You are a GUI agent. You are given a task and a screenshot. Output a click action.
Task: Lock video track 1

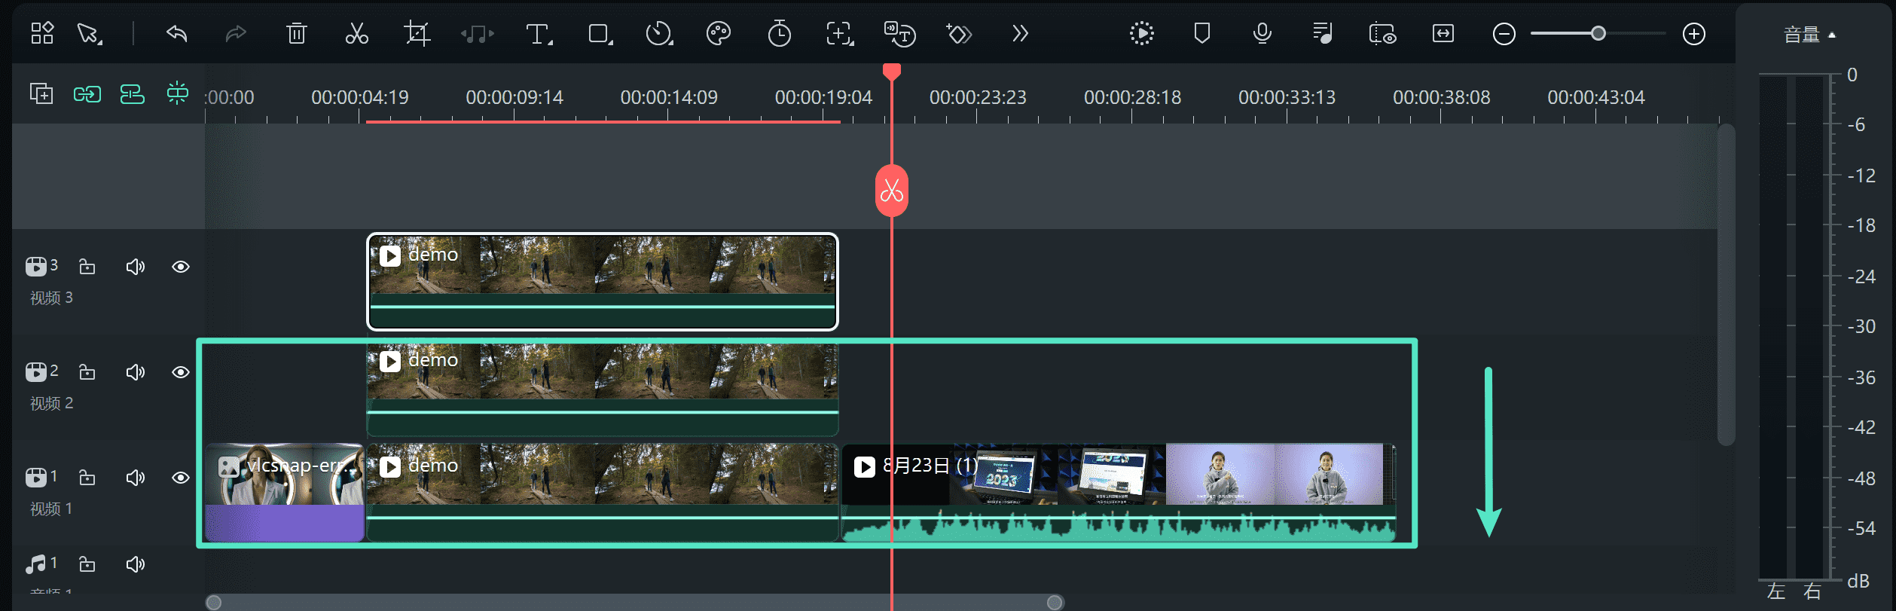coord(87,478)
